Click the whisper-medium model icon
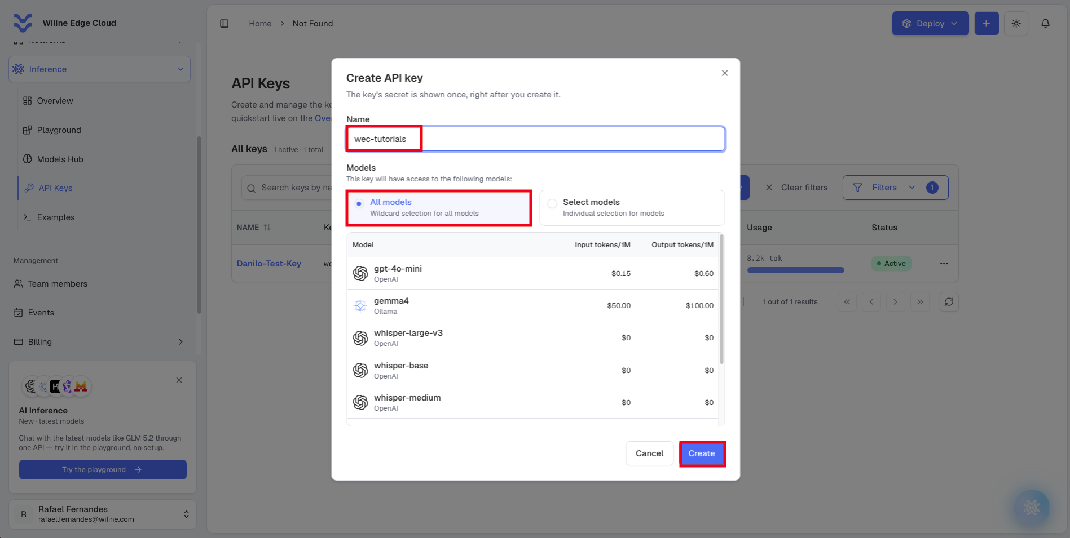 (x=360, y=402)
